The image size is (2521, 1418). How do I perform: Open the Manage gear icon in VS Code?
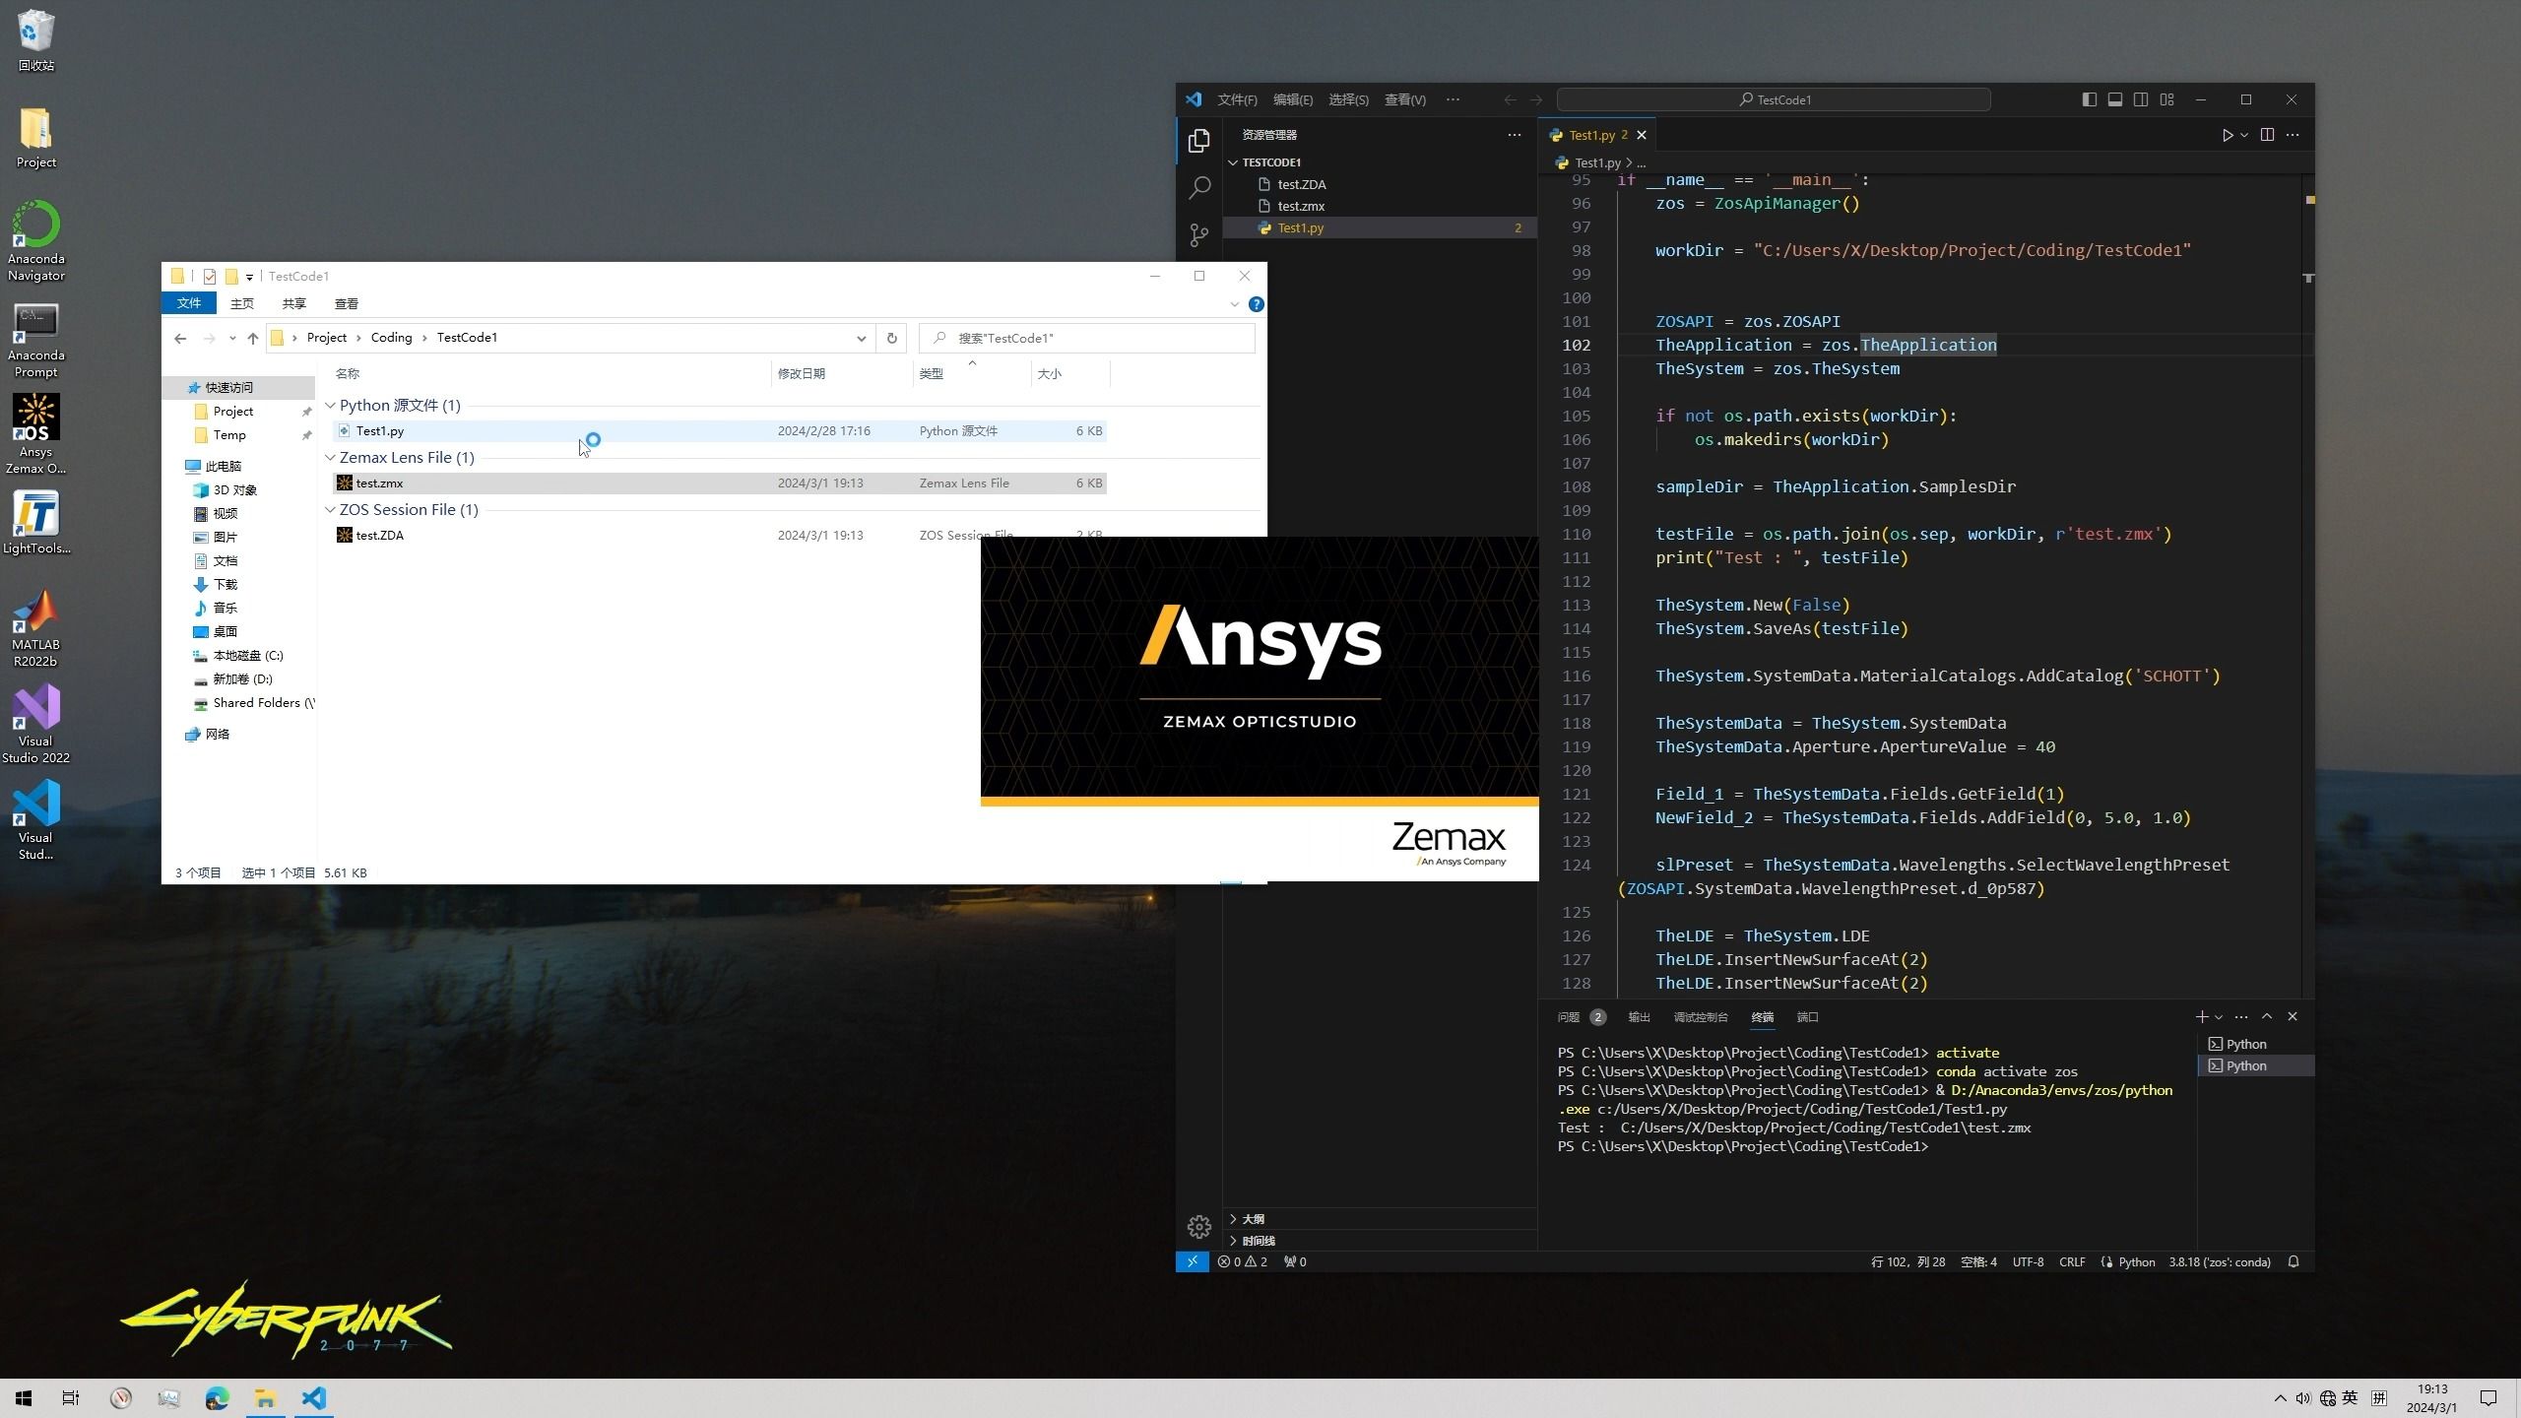(x=1198, y=1227)
